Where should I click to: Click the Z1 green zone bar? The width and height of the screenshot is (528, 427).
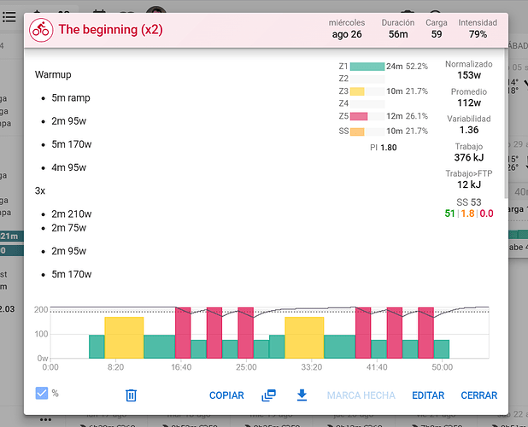coord(367,67)
